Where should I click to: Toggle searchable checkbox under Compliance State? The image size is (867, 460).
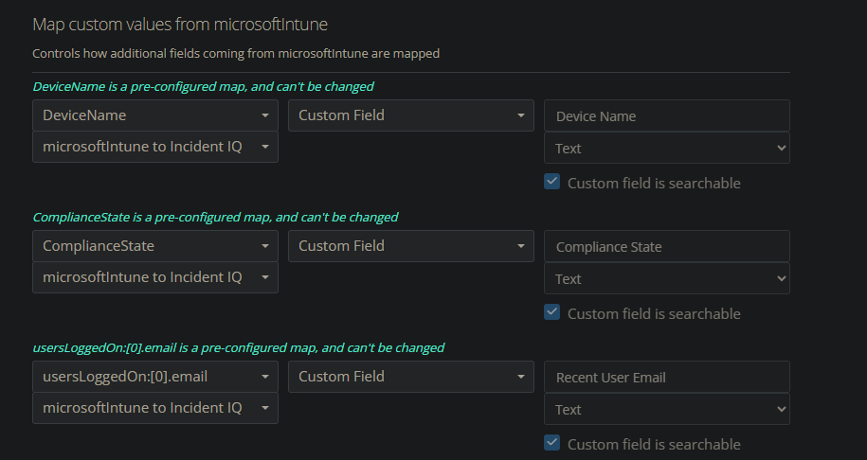coord(551,312)
